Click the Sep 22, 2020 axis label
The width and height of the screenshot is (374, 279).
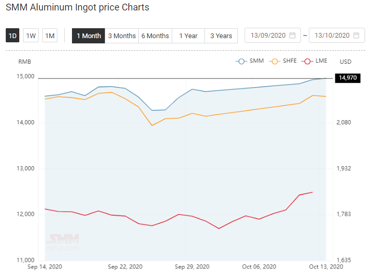tap(125, 266)
